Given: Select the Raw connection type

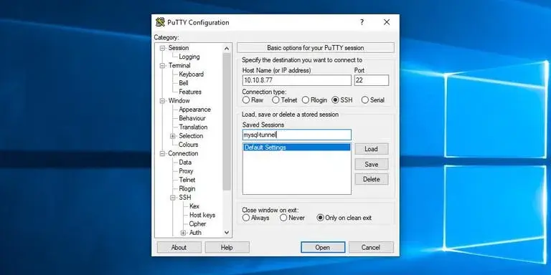Looking at the screenshot, I should point(246,100).
